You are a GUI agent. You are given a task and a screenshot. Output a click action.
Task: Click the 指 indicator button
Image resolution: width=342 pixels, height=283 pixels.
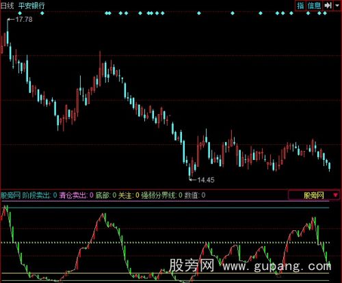(x=301, y=5)
